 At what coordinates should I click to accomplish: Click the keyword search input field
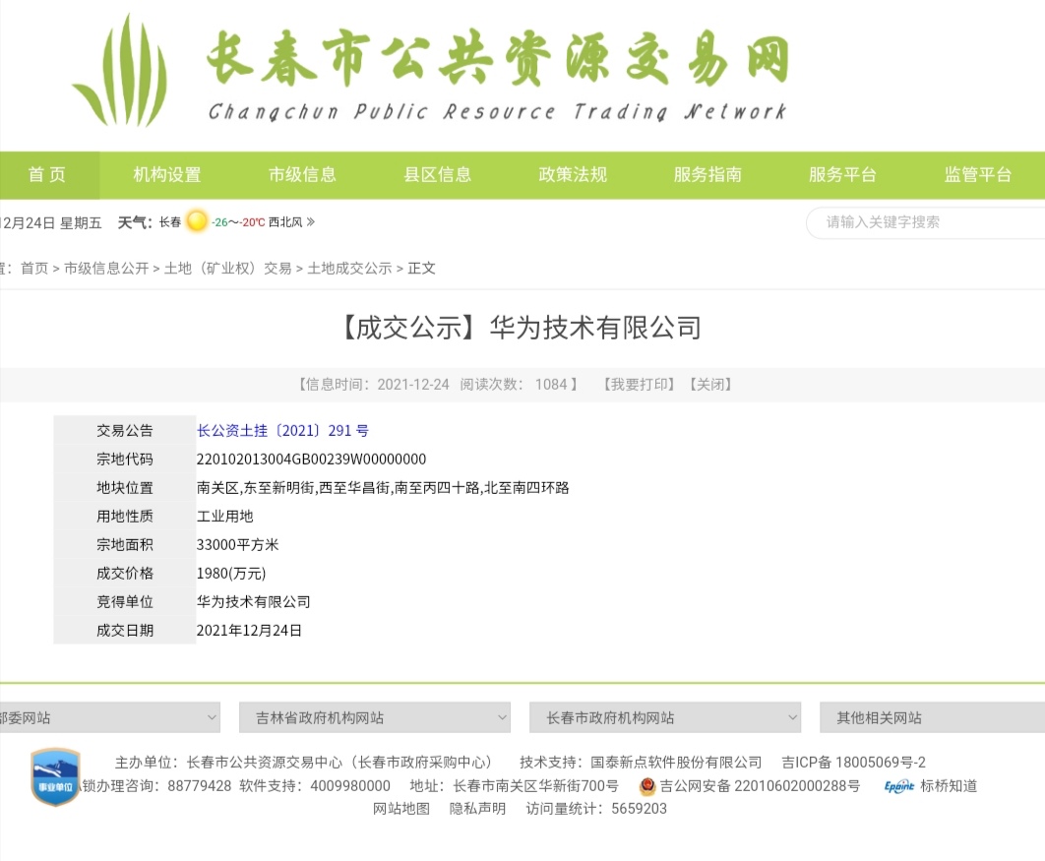[x=925, y=222]
